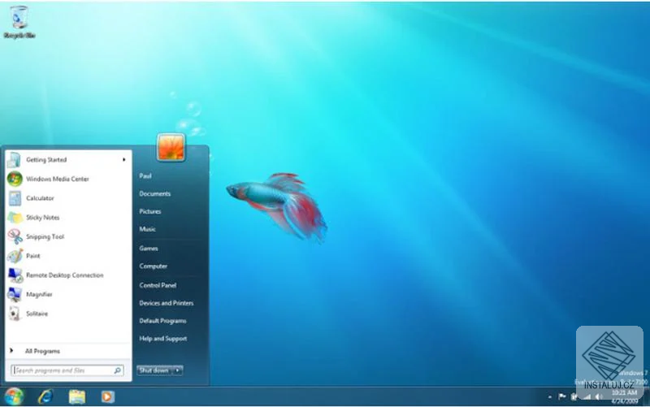Click the Calculator label text
650x407 pixels.
pos(40,198)
